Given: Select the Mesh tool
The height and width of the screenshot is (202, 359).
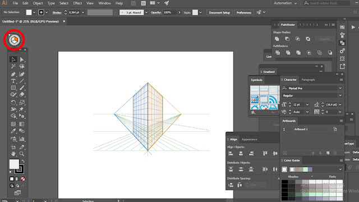Looking at the screenshot, I should [13, 124].
